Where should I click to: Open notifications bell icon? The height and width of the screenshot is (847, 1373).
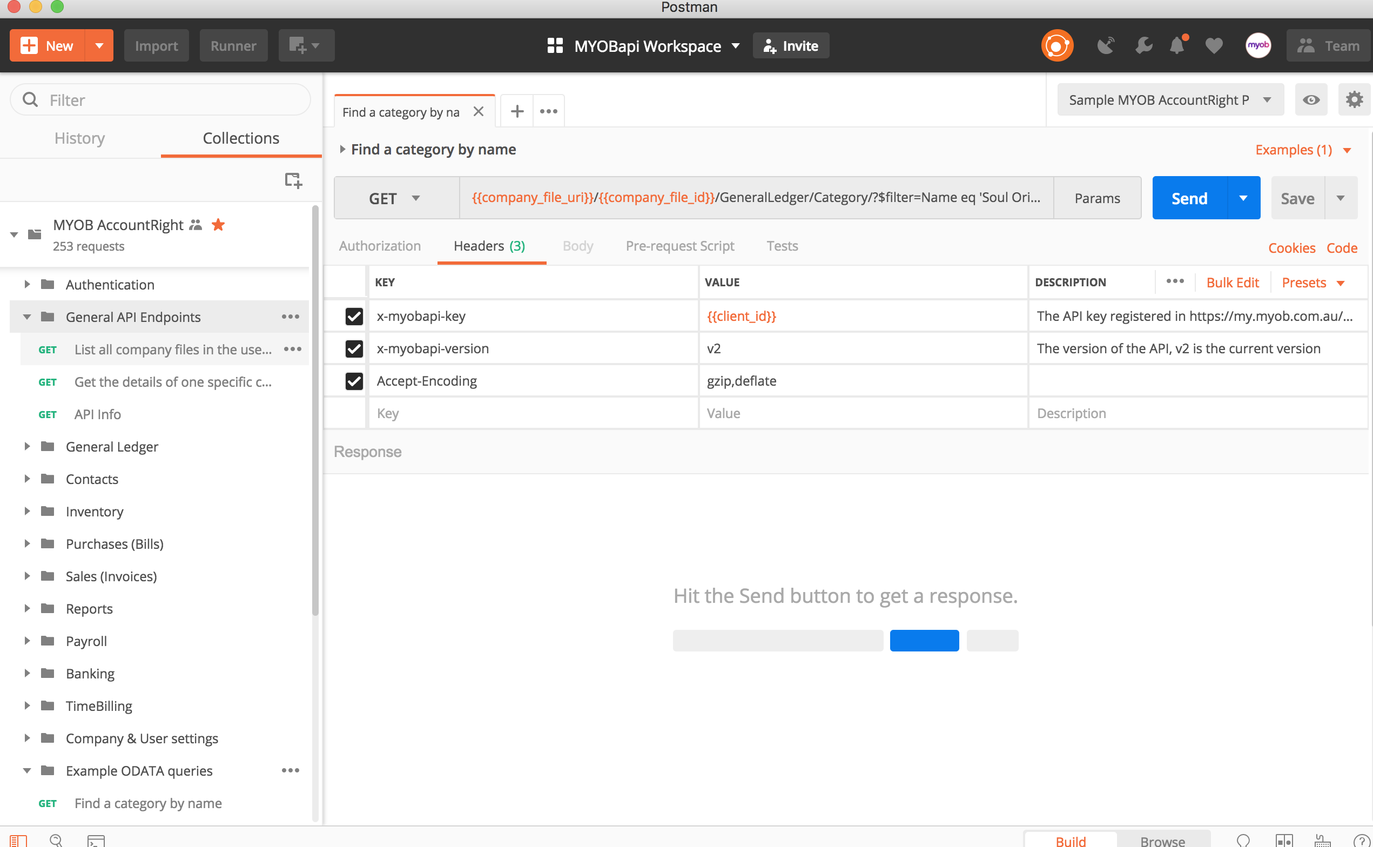pyautogui.click(x=1177, y=45)
